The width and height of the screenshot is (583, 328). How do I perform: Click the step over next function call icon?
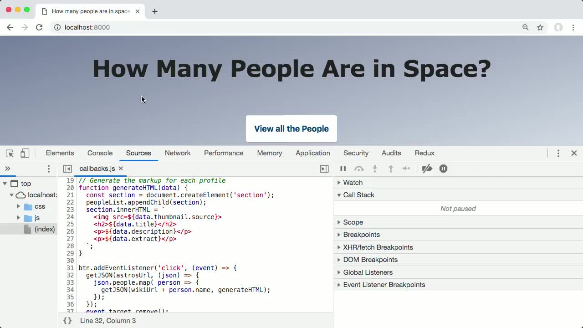pos(359,169)
